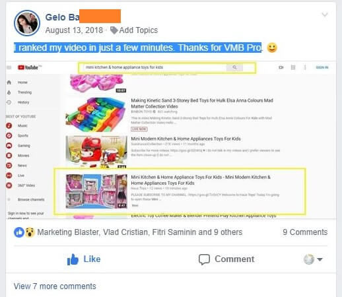
Task: Click the YouTube search input field
Action: [154, 67]
